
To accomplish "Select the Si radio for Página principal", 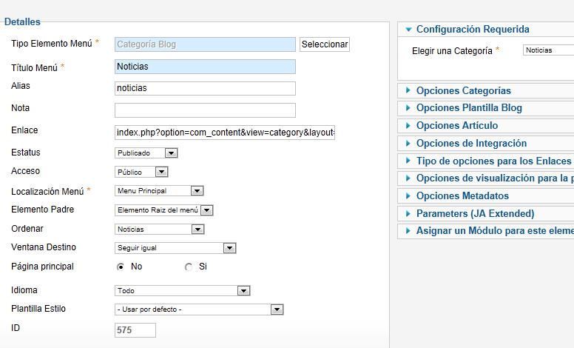I will [x=189, y=267].
